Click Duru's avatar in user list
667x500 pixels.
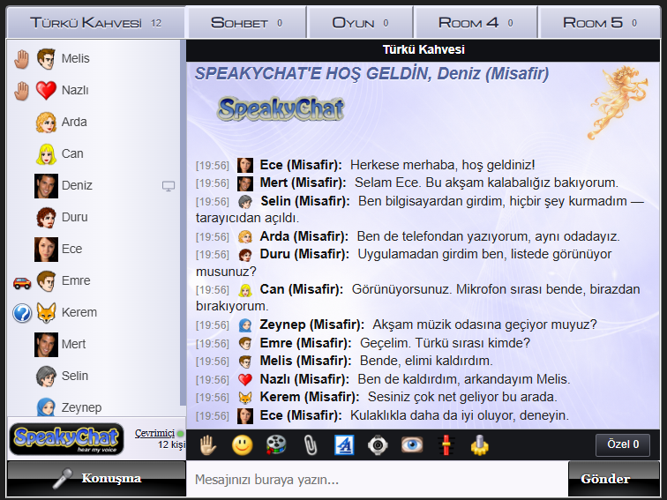point(46,218)
